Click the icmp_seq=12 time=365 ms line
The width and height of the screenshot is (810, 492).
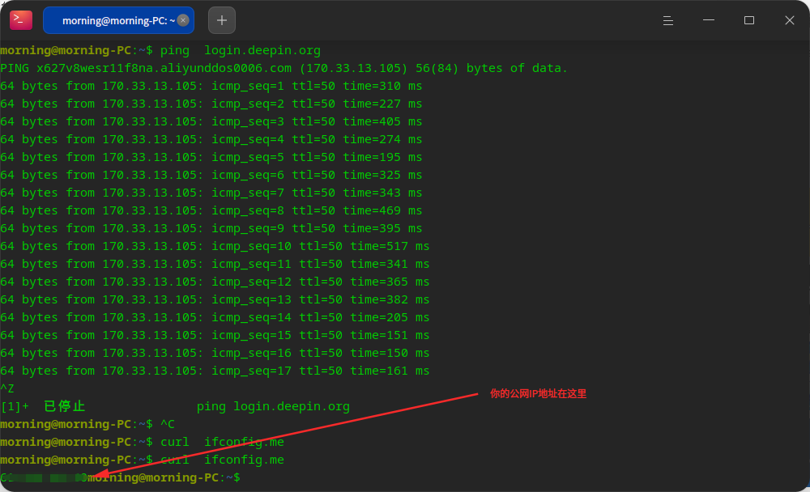pyautogui.click(x=215, y=282)
